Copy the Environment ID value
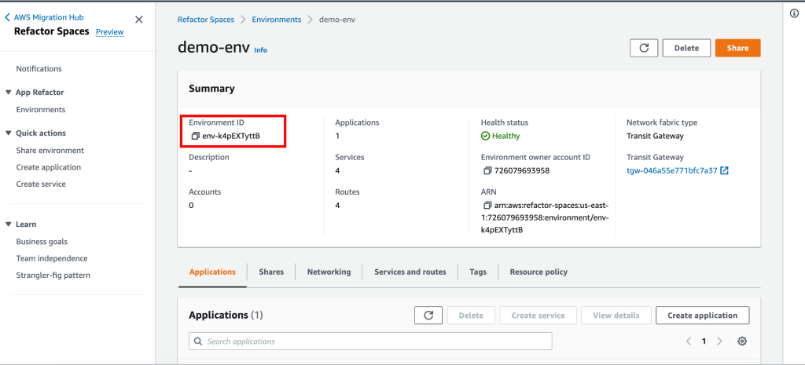Screen dimensions: 805x365 pyautogui.click(x=196, y=136)
